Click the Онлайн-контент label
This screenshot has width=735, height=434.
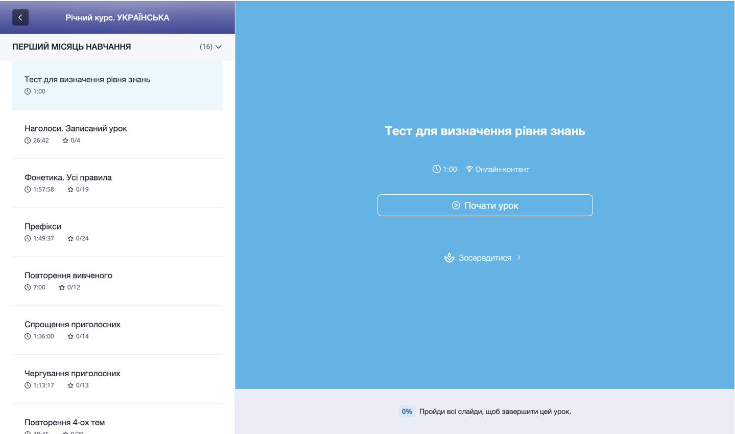coord(502,169)
